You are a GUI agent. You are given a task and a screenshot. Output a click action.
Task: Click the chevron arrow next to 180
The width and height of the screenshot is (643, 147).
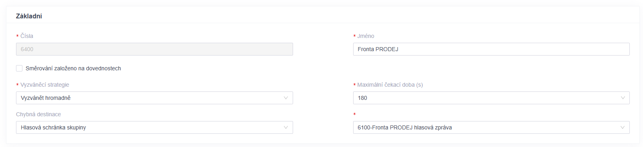point(623,98)
